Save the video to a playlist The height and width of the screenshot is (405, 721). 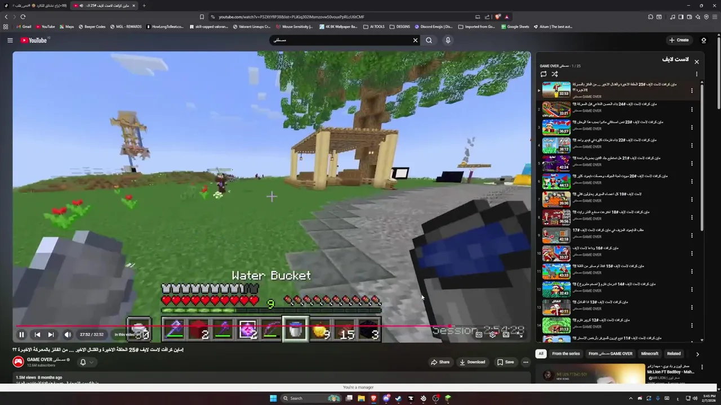(x=505, y=362)
